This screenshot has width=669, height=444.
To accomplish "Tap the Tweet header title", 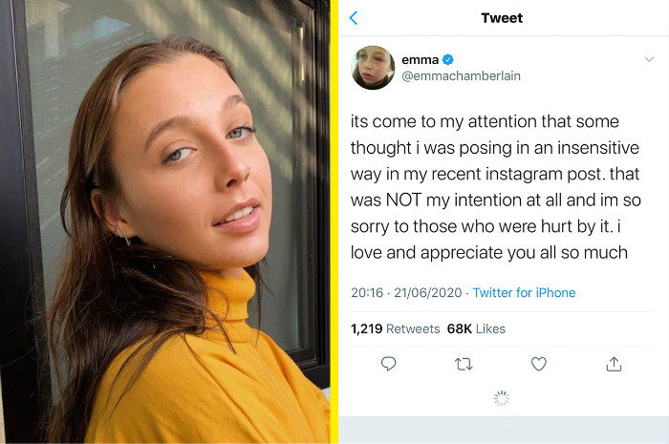I will (x=503, y=18).
